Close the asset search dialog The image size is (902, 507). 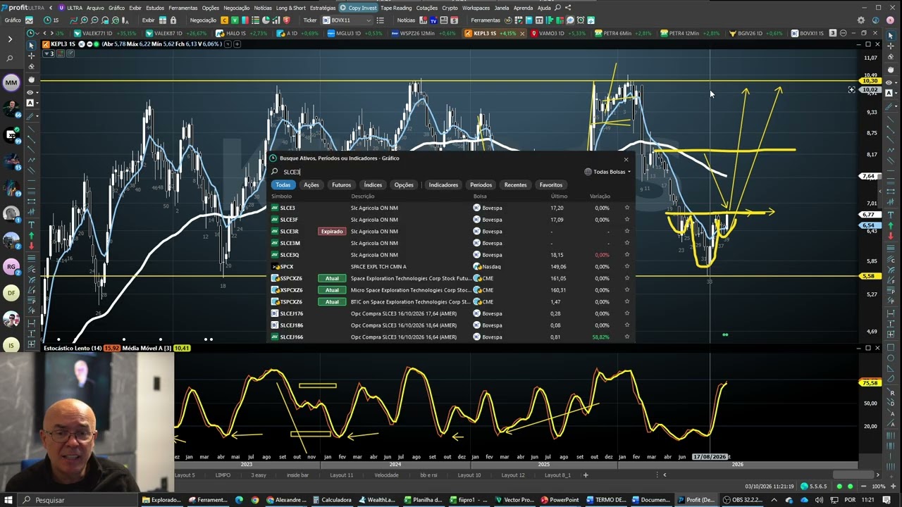pyautogui.click(x=626, y=159)
